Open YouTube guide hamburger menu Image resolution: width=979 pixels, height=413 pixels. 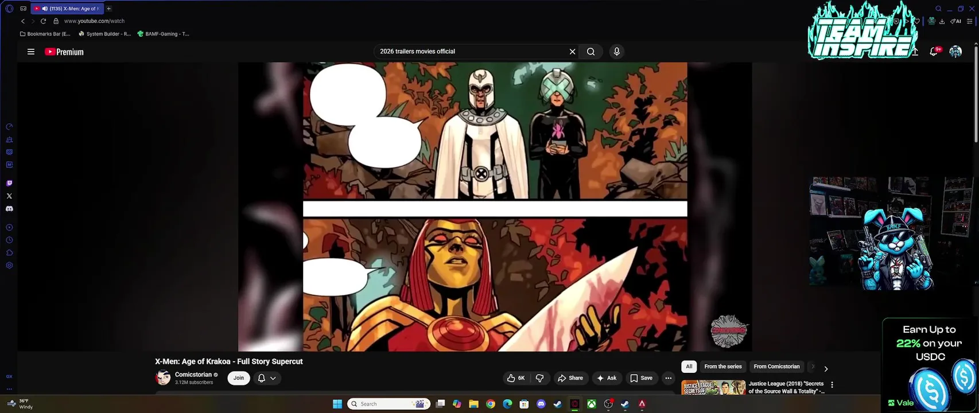click(x=31, y=52)
